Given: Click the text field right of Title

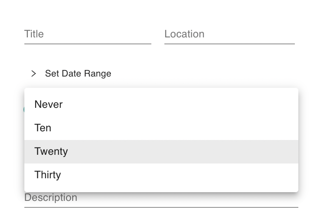Looking at the screenshot, I should [229, 34].
